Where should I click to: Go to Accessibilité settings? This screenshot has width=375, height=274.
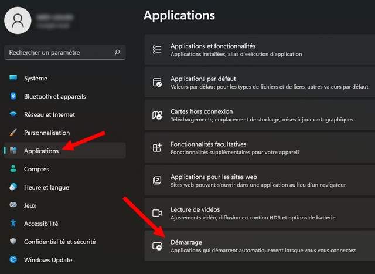(x=65, y=224)
